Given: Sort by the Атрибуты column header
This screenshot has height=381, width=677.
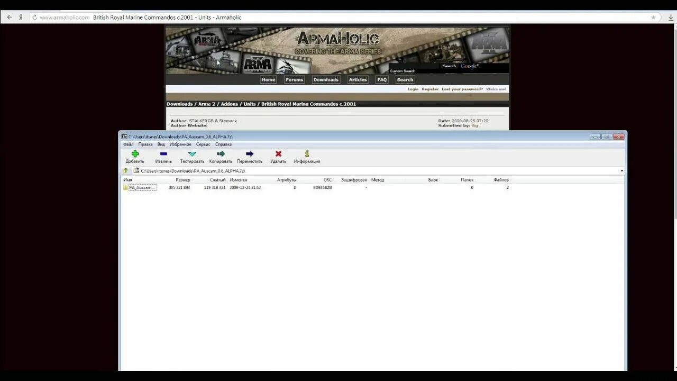Looking at the screenshot, I should (x=287, y=180).
